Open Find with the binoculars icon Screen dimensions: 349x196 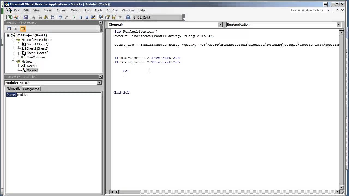[52, 17]
